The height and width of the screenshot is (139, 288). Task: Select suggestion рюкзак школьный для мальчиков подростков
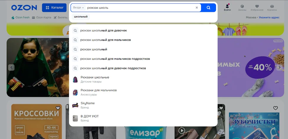115,59
